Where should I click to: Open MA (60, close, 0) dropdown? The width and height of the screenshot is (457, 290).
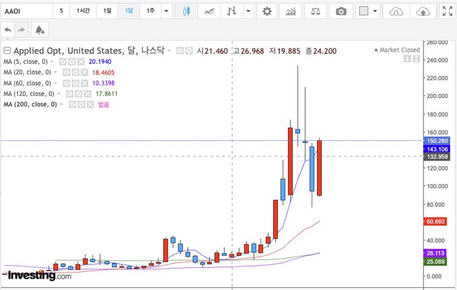55,83
